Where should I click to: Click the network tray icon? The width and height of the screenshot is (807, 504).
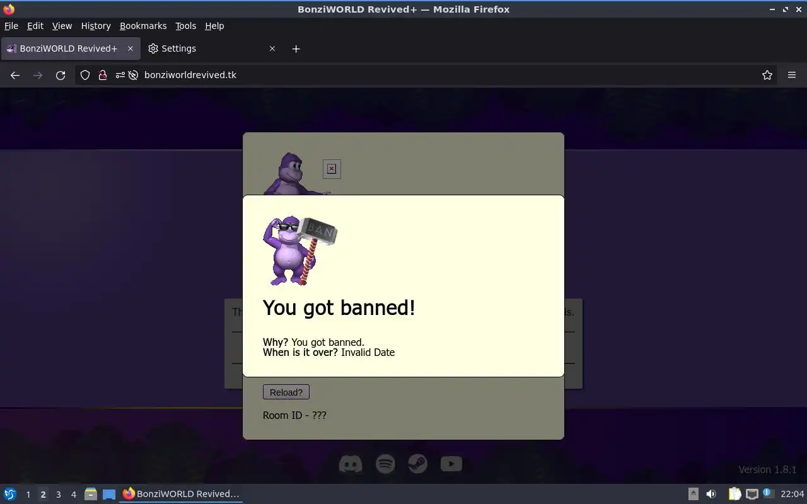(752, 494)
